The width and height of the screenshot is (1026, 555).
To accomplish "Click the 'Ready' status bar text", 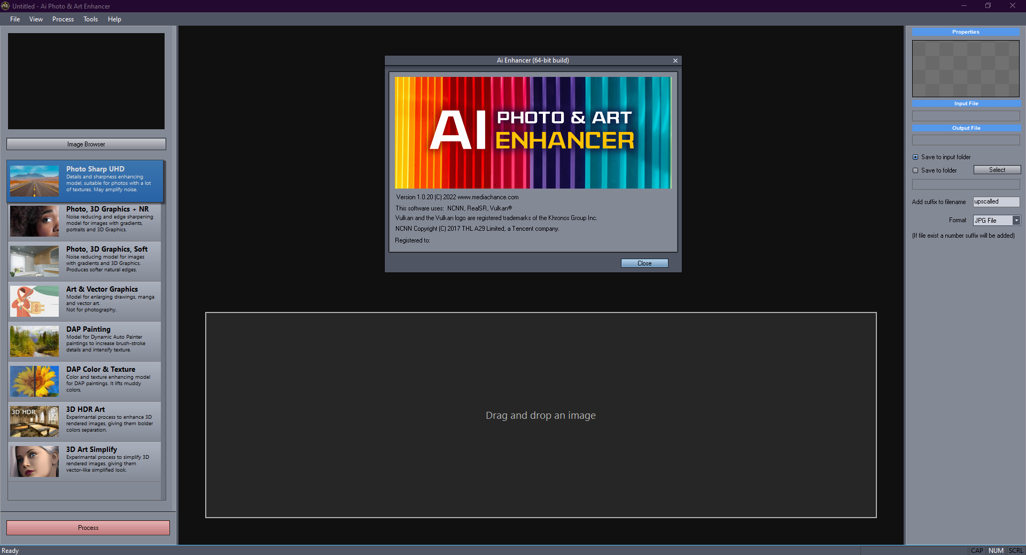I will coord(10,551).
